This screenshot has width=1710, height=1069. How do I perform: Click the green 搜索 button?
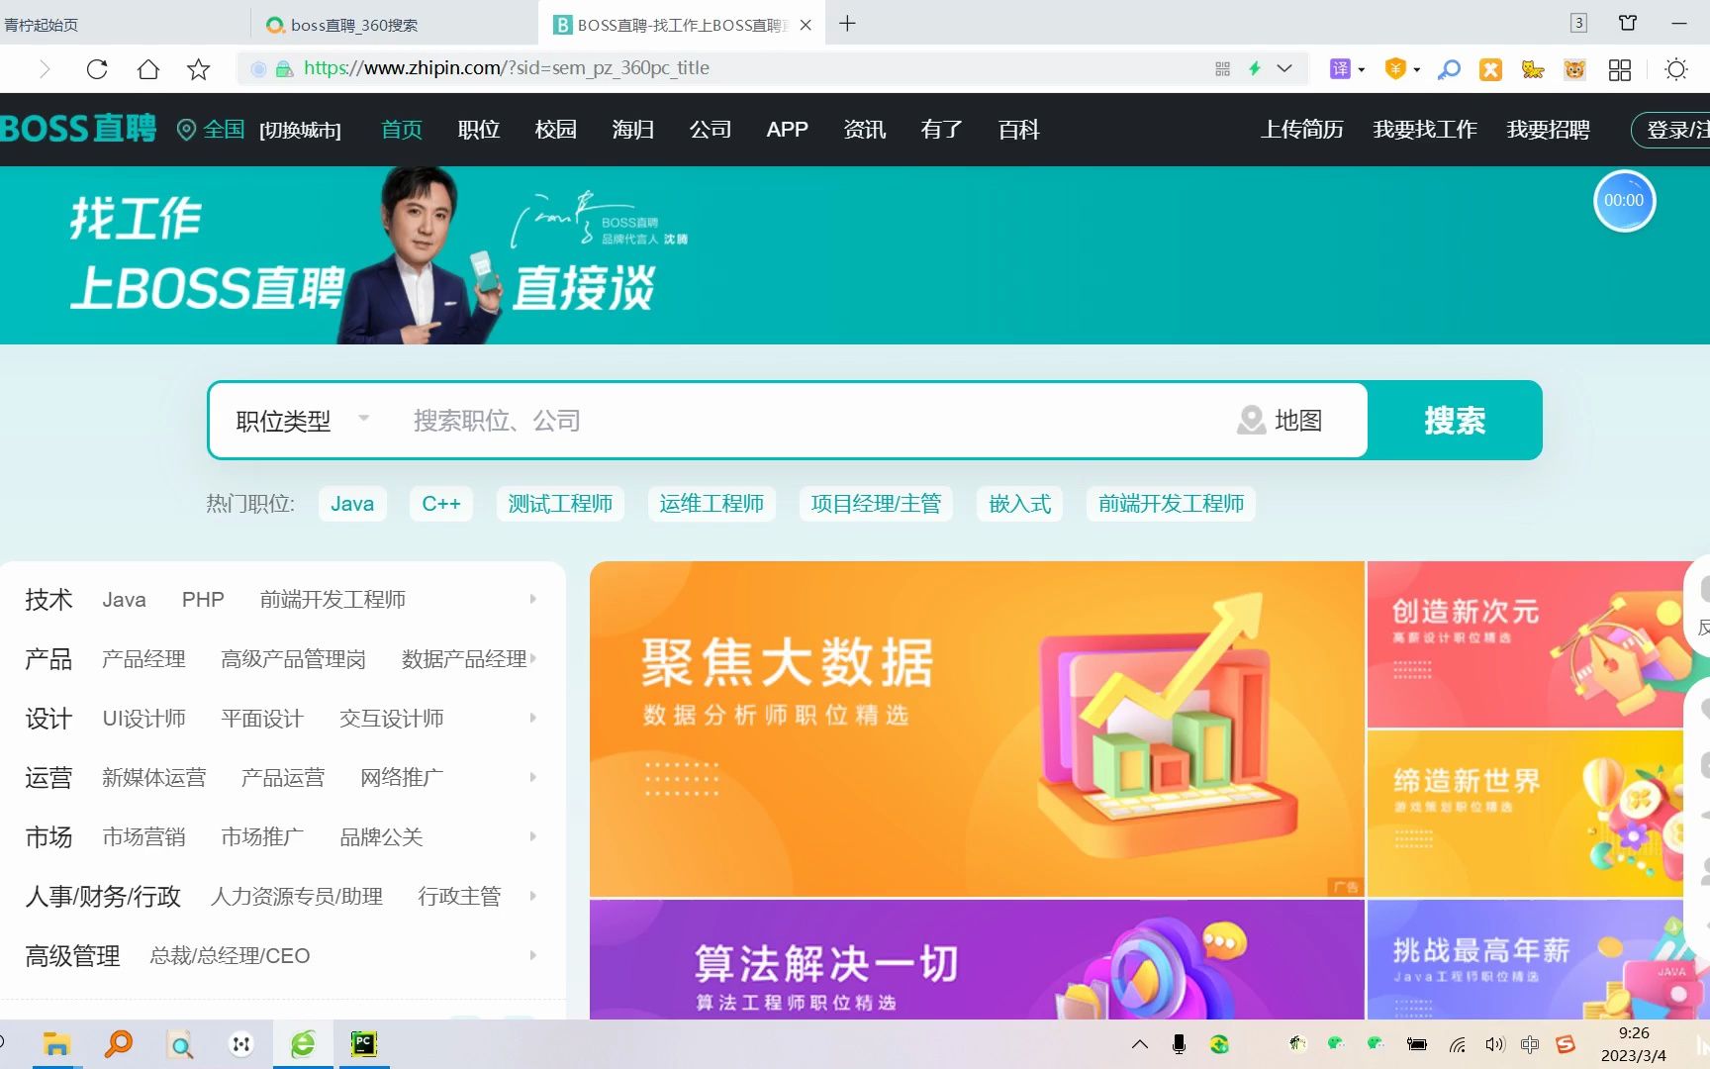coord(1455,421)
